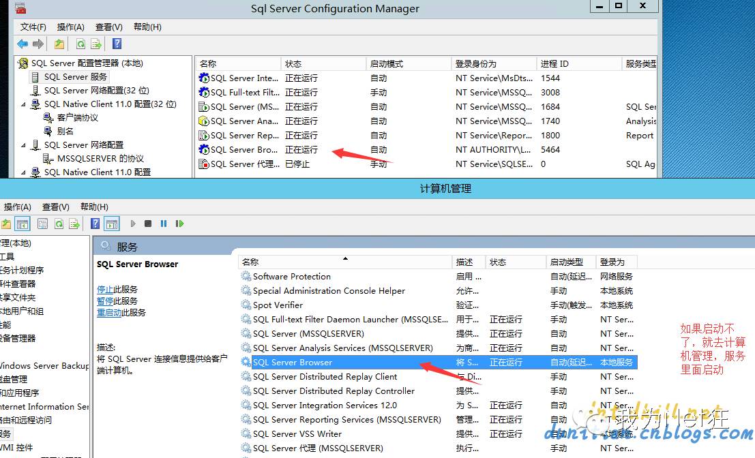Screen dimensions: 755x458
Task: Click 重启动 link to restart this service
Action: click(109, 313)
